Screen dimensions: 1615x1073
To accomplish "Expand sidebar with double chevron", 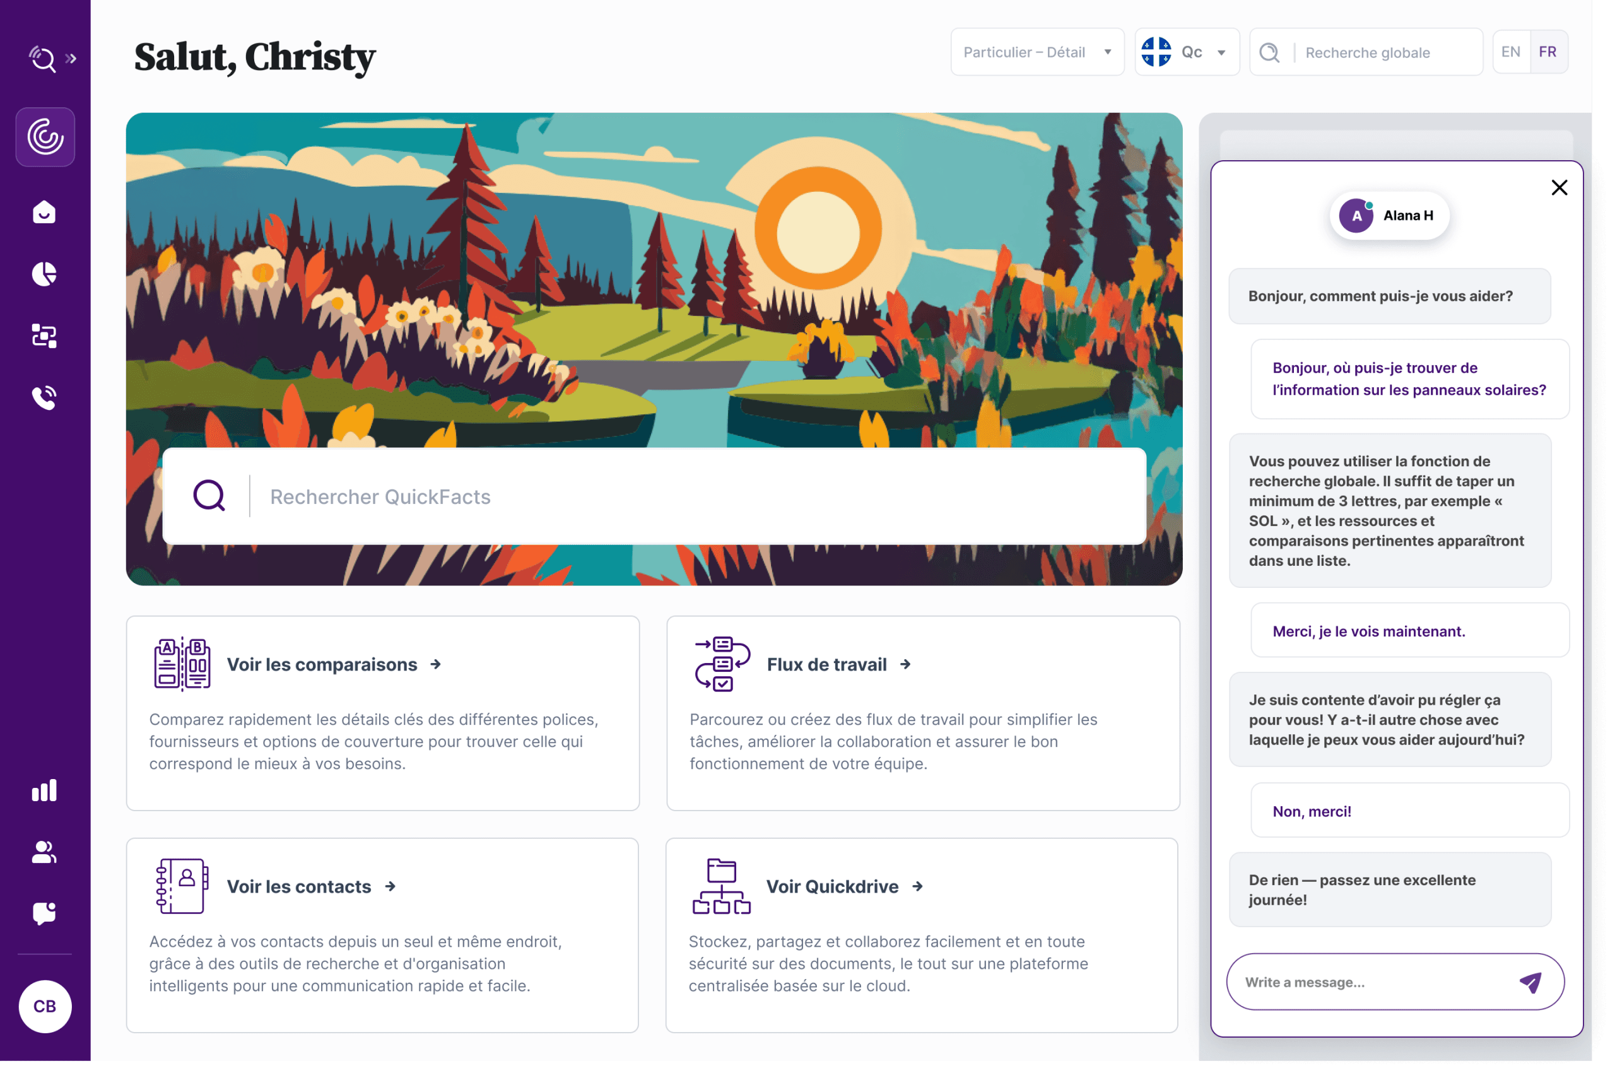I will pyautogui.click(x=71, y=59).
